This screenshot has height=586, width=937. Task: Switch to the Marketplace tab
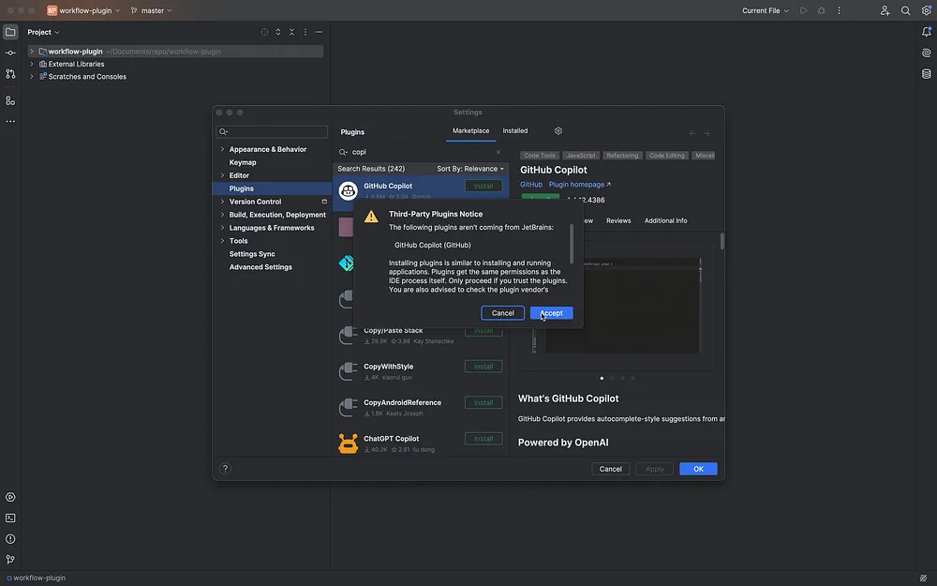click(x=470, y=131)
